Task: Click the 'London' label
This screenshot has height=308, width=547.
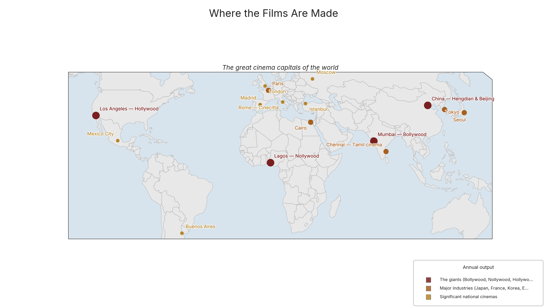Action: pyautogui.click(x=277, y=92)
